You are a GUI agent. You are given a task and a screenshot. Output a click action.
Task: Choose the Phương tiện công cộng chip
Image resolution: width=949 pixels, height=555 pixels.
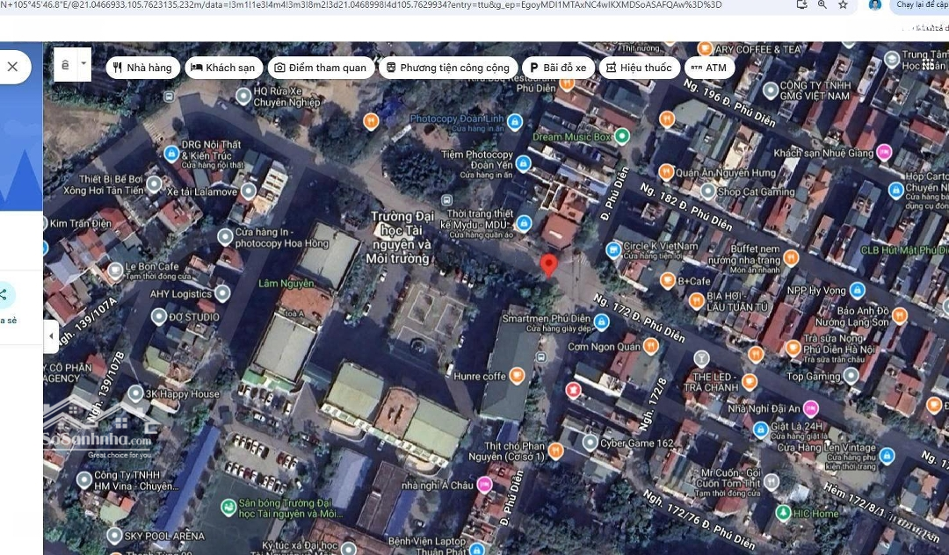point(447,68)
